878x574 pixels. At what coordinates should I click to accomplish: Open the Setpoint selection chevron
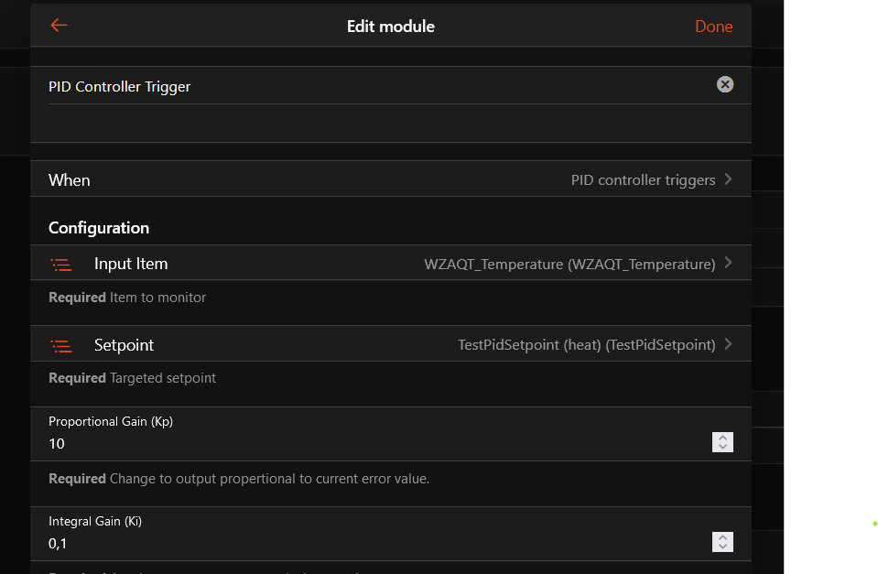729,344
